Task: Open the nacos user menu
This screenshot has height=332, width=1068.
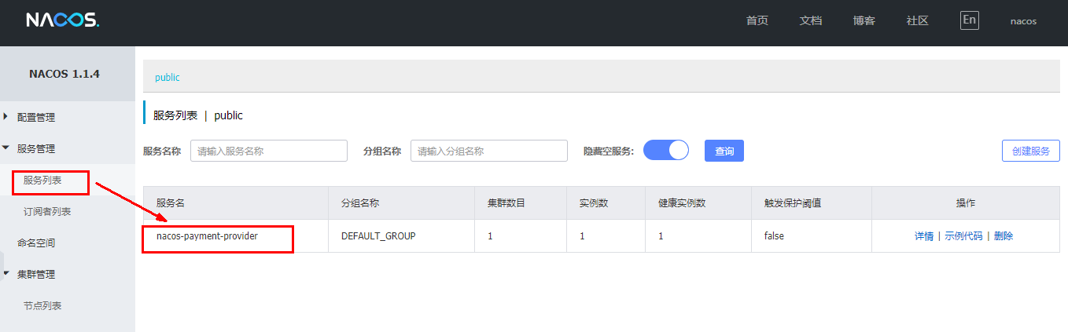Action: click(1023, 21)
